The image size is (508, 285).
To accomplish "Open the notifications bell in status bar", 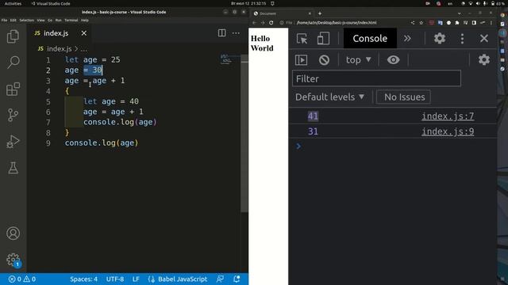I will pyautogui.click(x=237, y=279).
